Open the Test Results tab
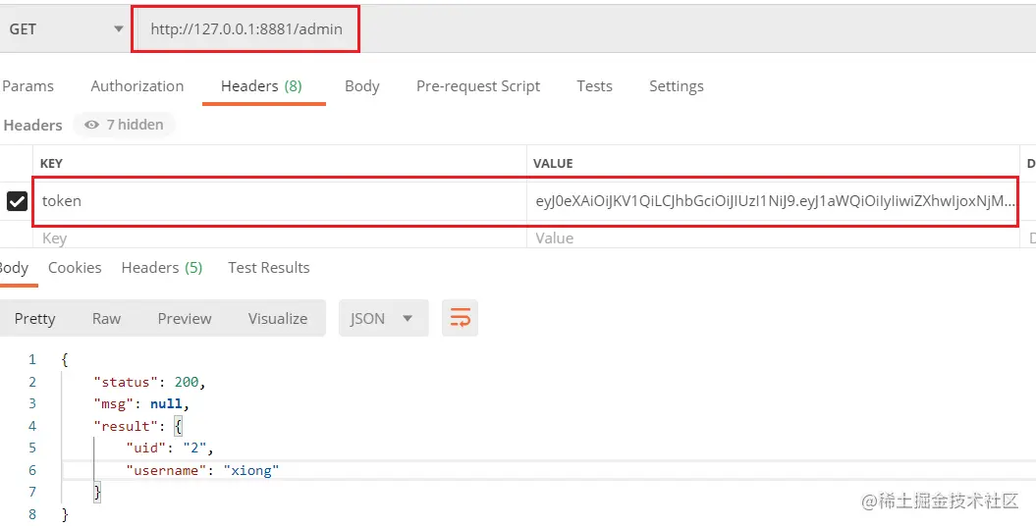The height and width of the screenshot is (528, 1036). [x=269, y=268]
